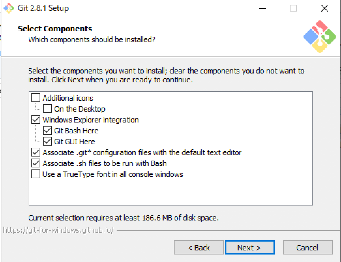Viewport: 341px width, 262px height.
Task: Disable .git* configuration files association
Action: (x=36, y=152)
